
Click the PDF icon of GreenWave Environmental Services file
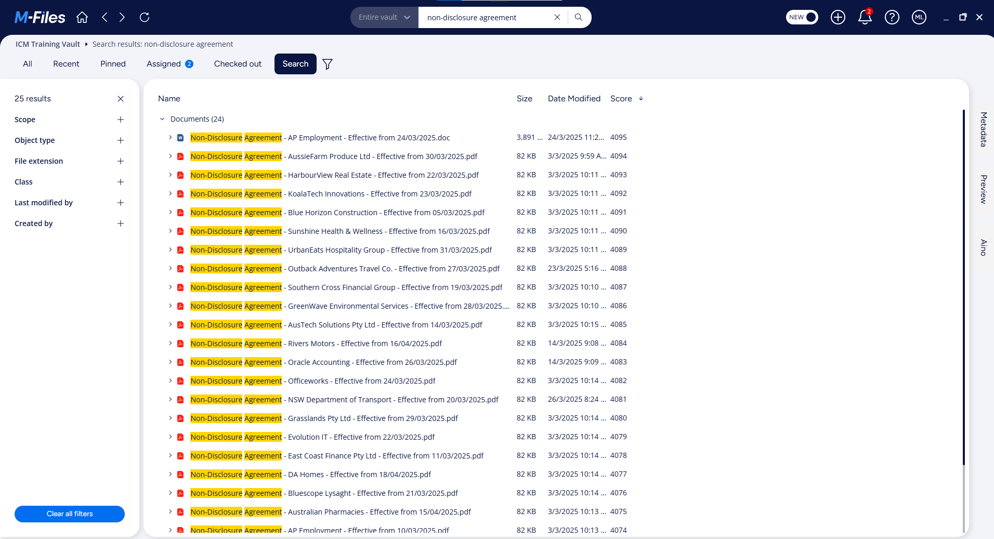(x=180, y=306)
